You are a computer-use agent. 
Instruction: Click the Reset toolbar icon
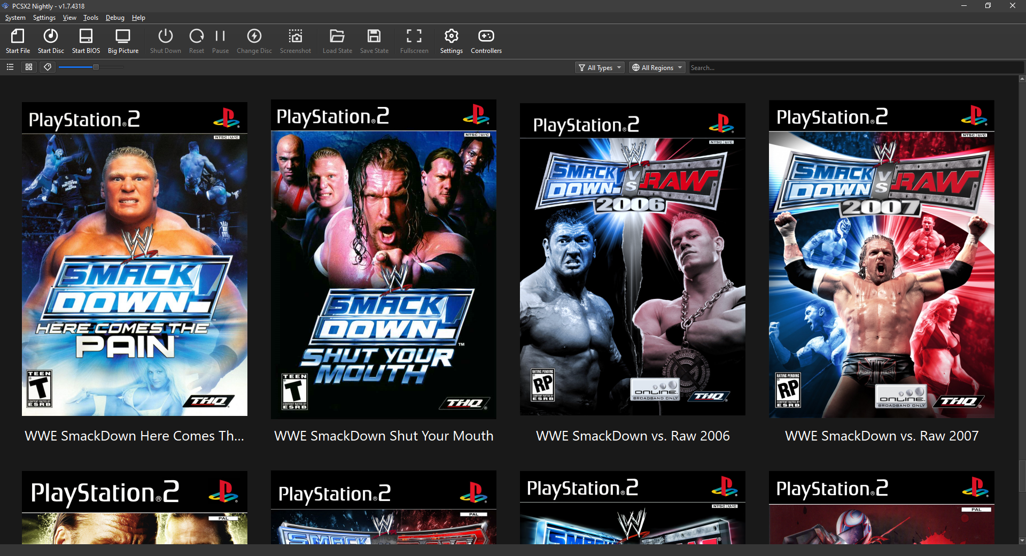coord(197,41)
